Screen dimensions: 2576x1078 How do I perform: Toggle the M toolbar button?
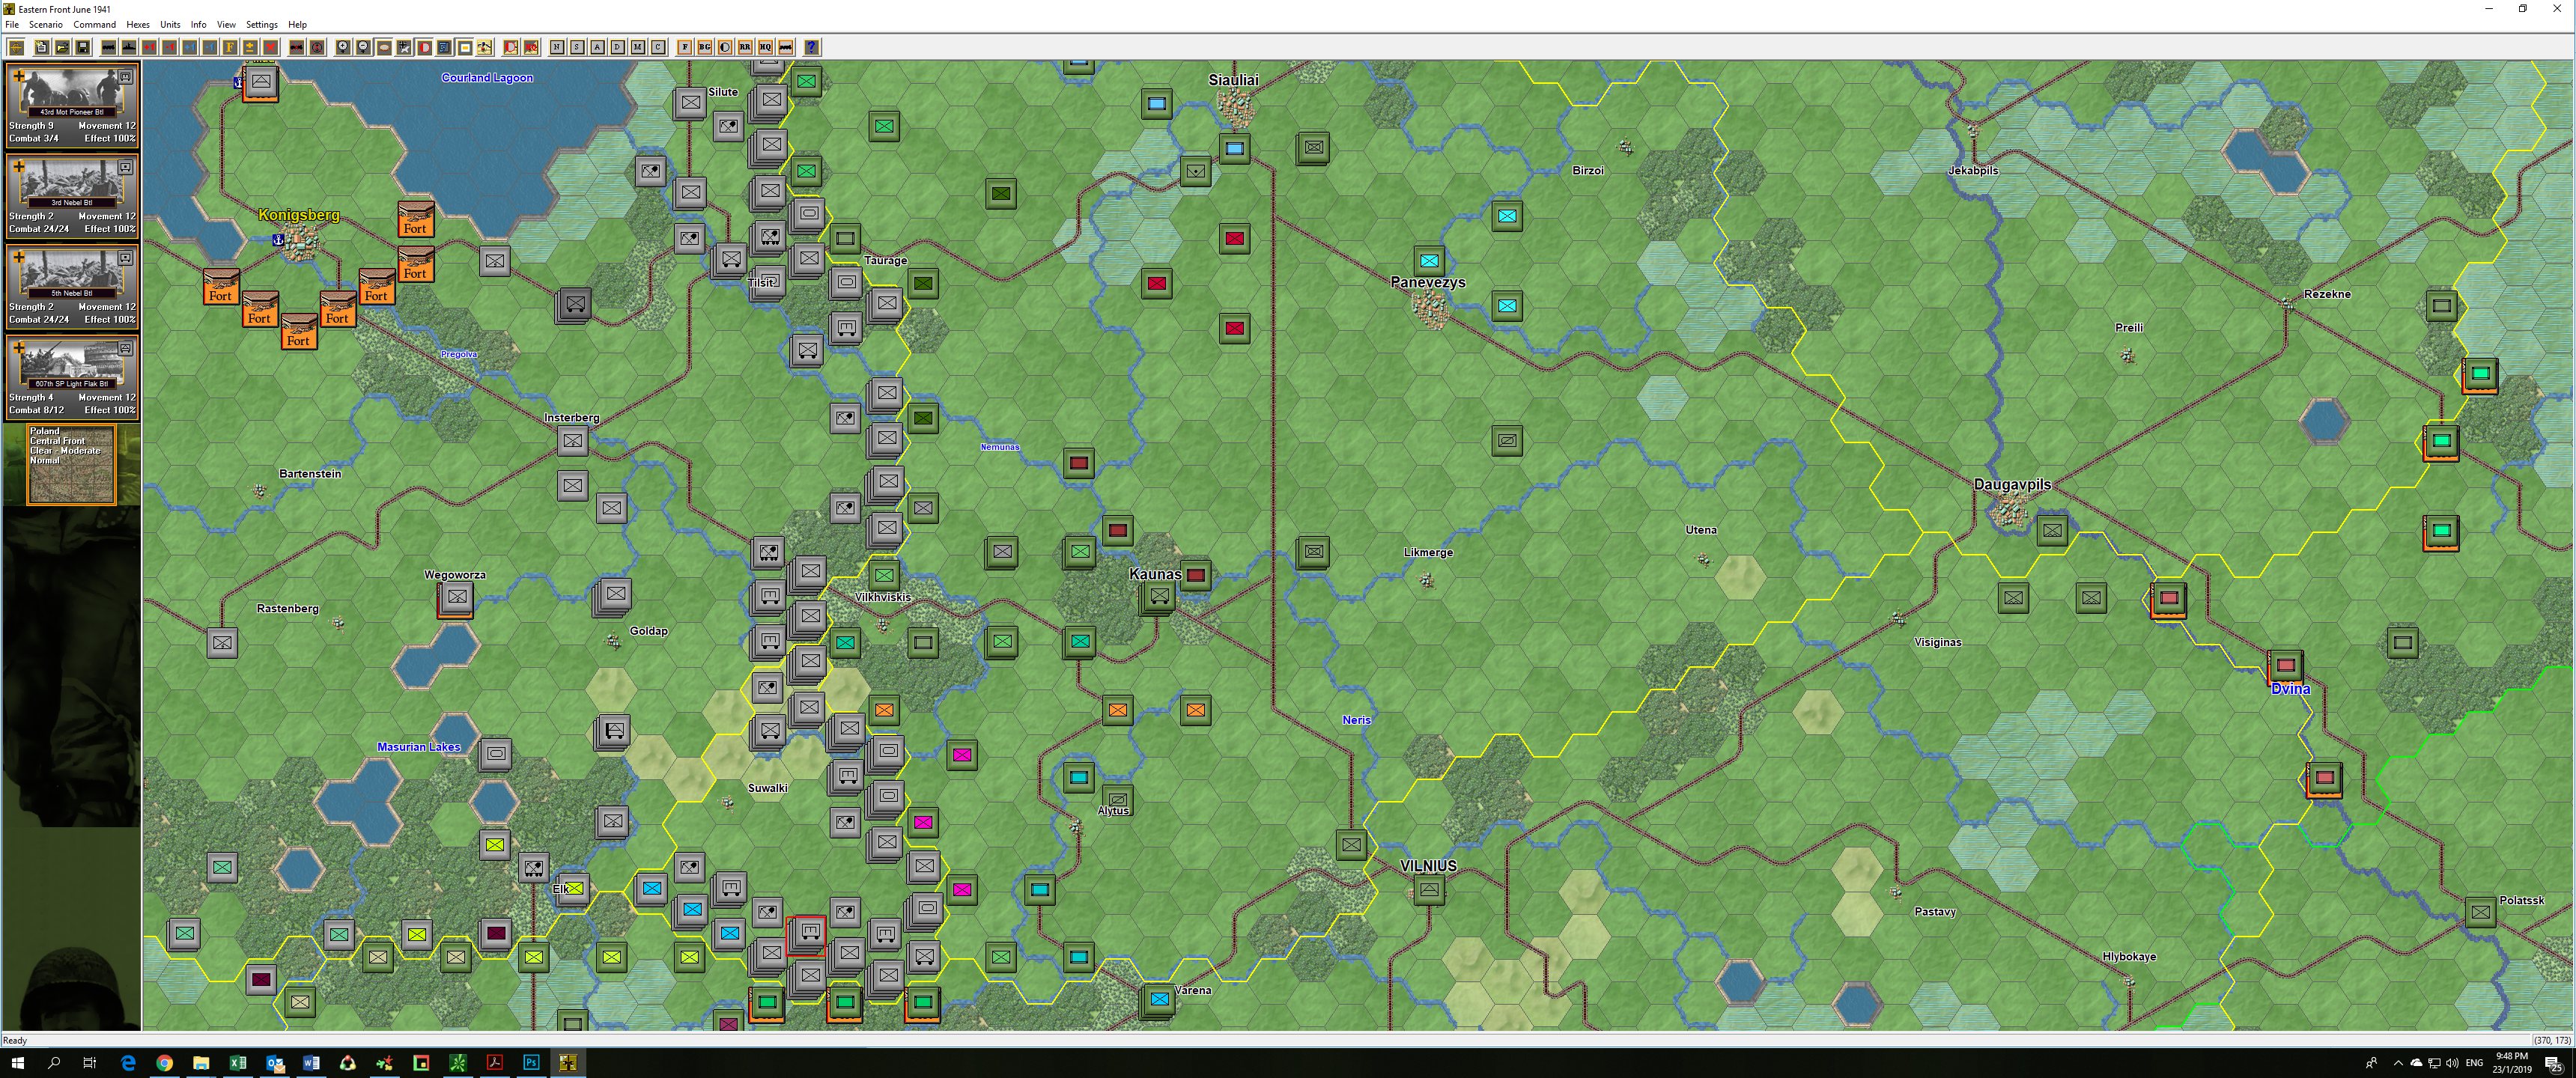pos(637,47)
